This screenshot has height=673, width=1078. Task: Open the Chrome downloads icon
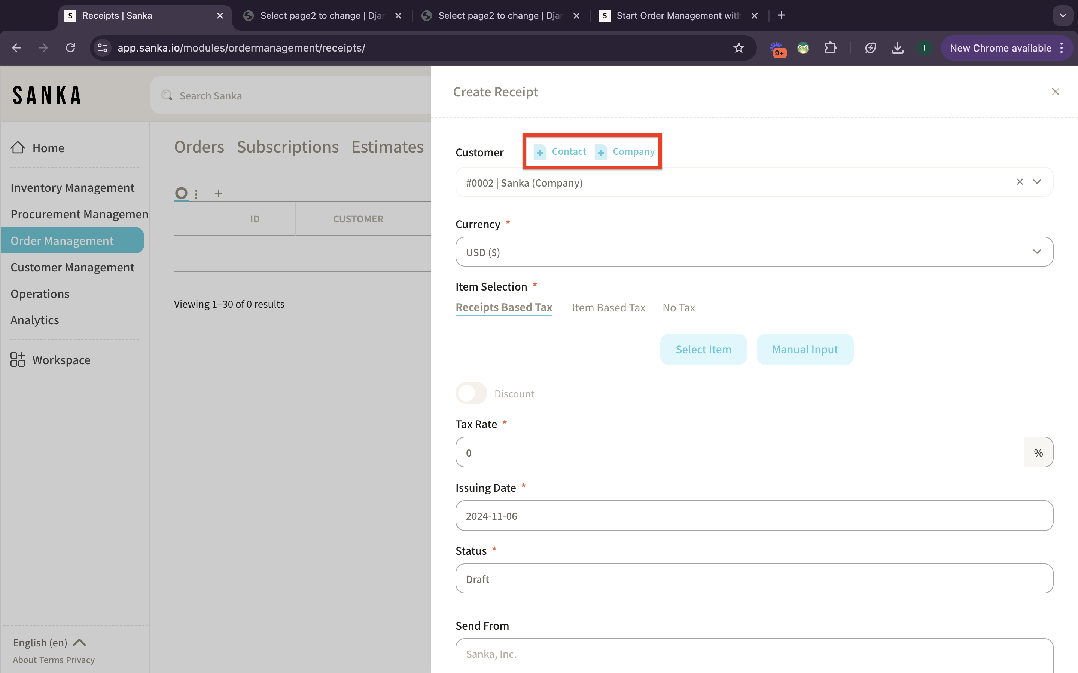897,48
